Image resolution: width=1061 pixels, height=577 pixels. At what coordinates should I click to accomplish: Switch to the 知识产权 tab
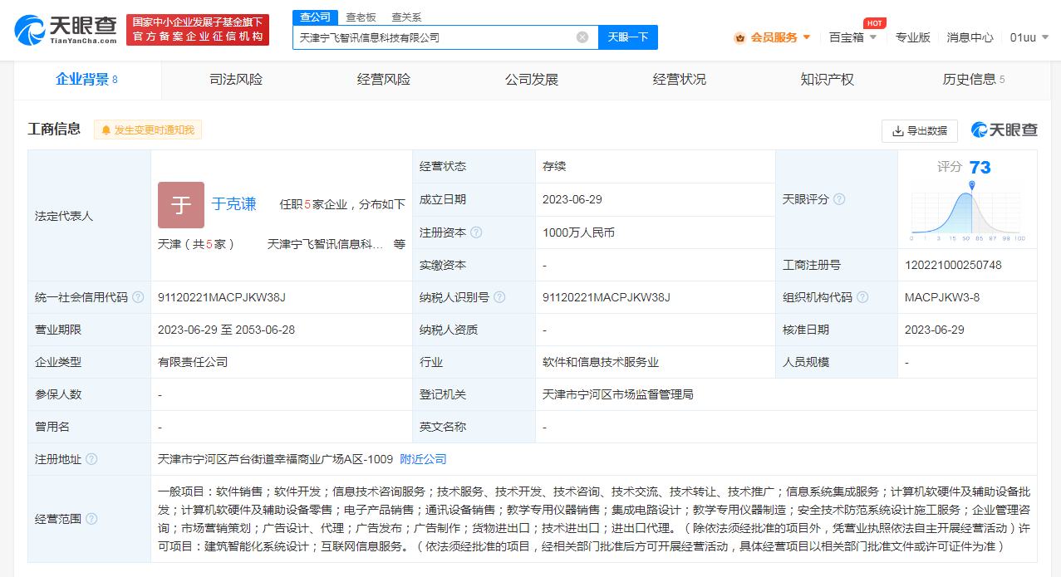(x=828, y=80)
